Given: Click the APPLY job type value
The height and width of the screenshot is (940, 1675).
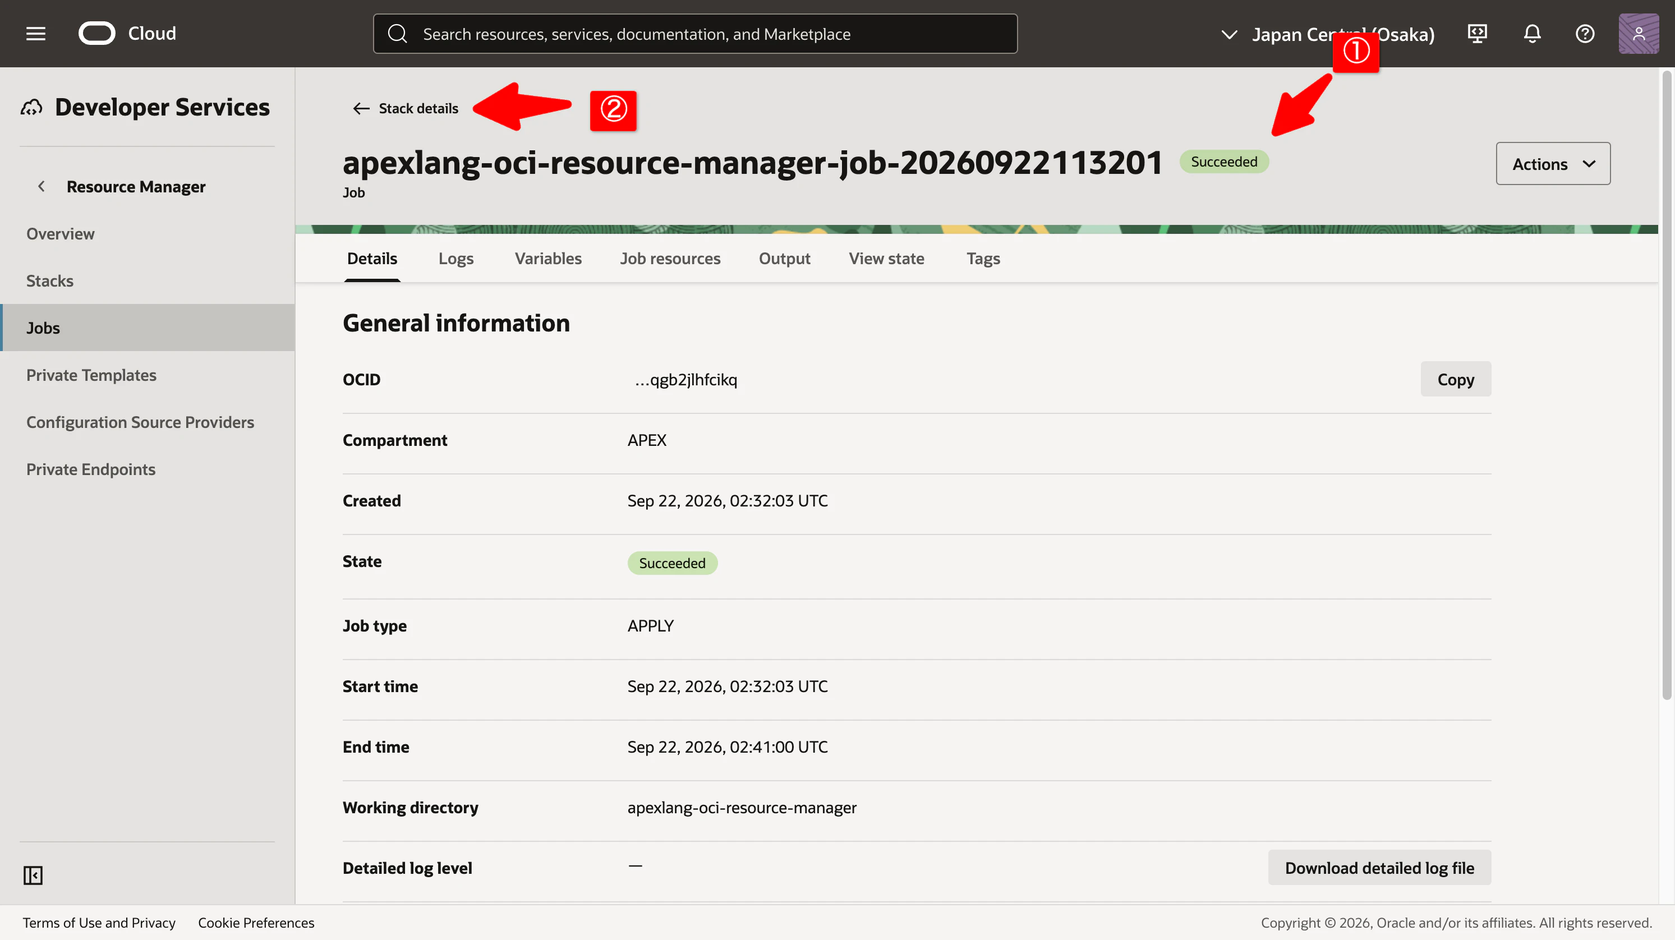Looking at the screenshot, I should (650, 625).
